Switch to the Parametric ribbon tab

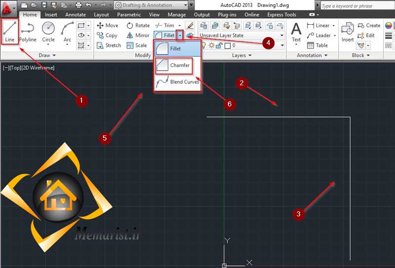[129, 15]
